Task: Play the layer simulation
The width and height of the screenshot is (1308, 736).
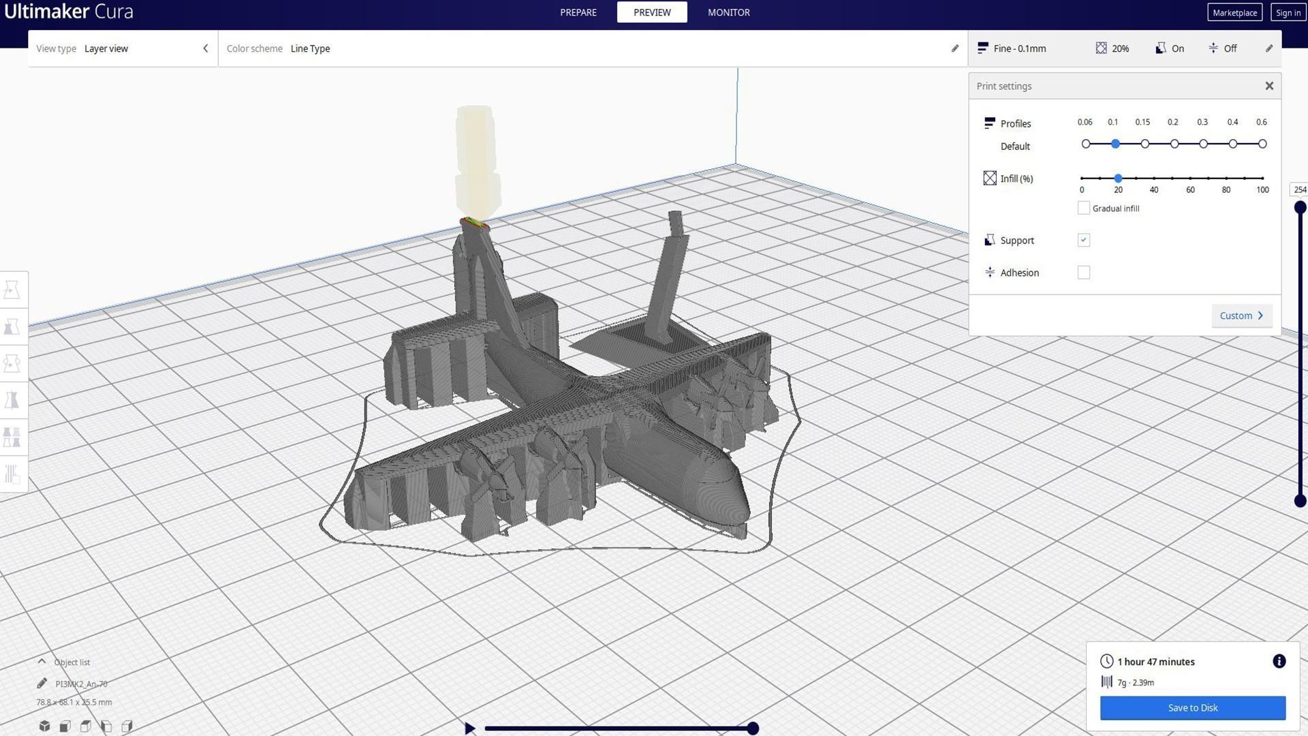Action: click(469, 728)
